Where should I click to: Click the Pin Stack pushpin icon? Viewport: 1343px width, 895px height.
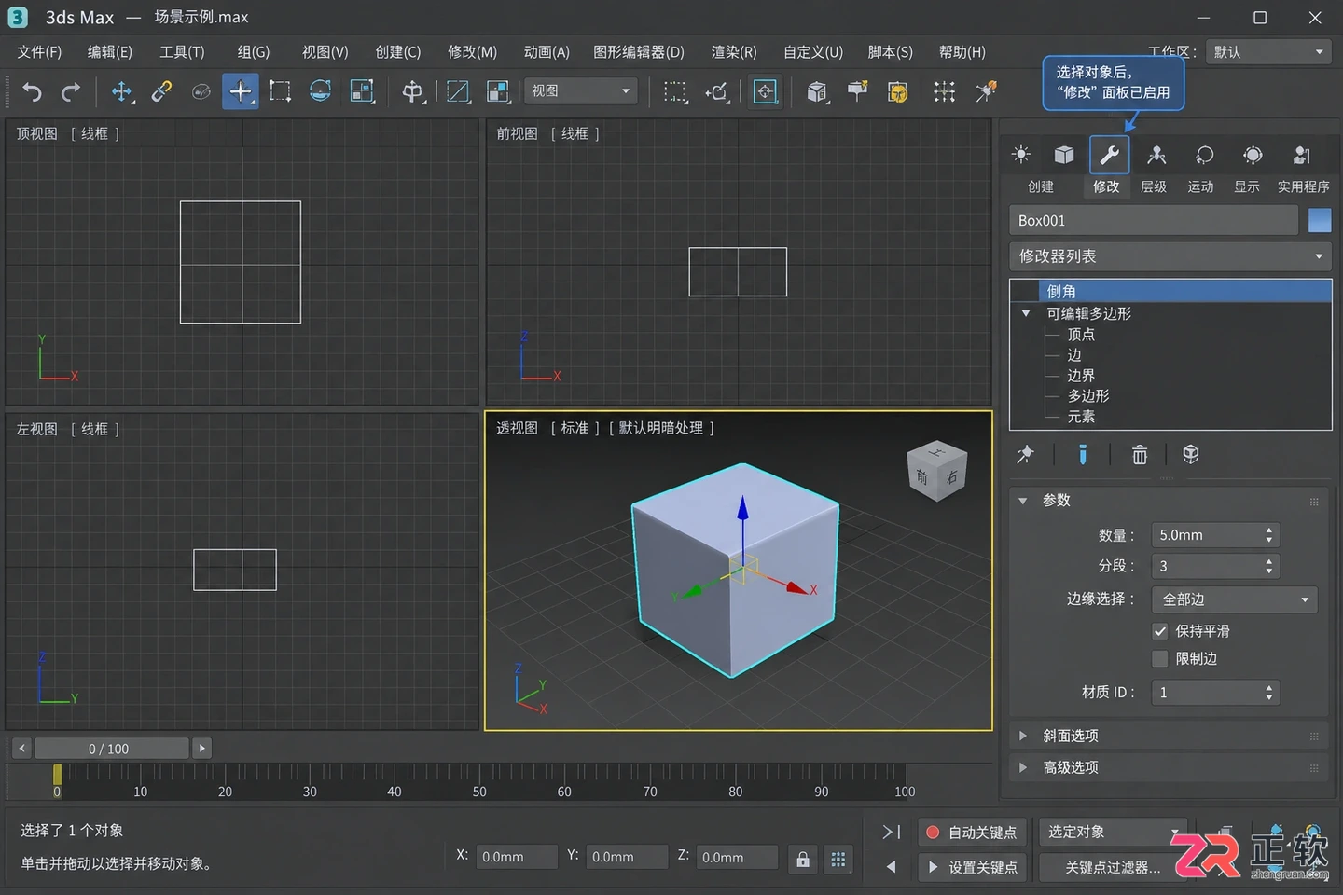click(x=1025, y=454)
